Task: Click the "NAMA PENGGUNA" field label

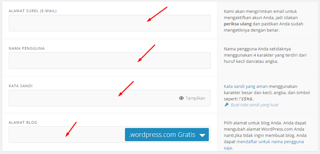Action: [27, 48]
